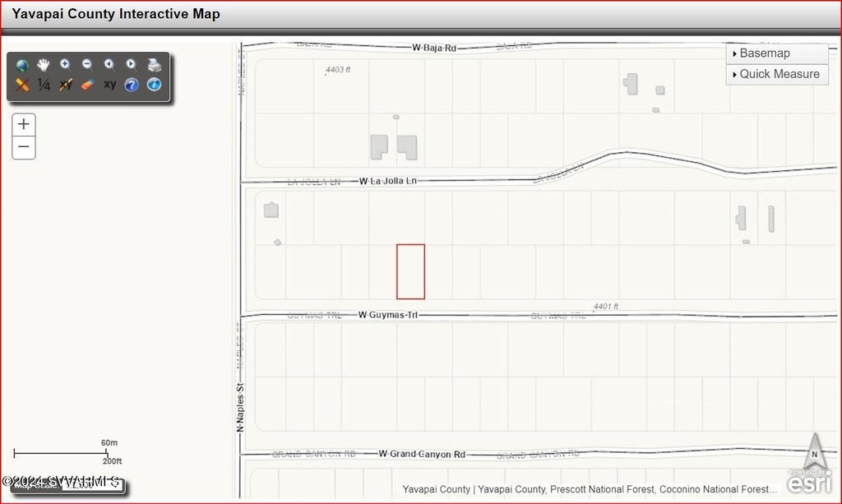Select the ruler measure tool
Viewport: 842px width, 504px height.
22,85
